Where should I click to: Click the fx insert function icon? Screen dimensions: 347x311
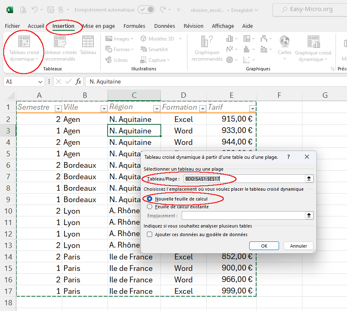pos(78,81)
